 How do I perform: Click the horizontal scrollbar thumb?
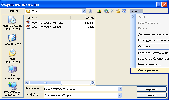(x=45, y=83)
